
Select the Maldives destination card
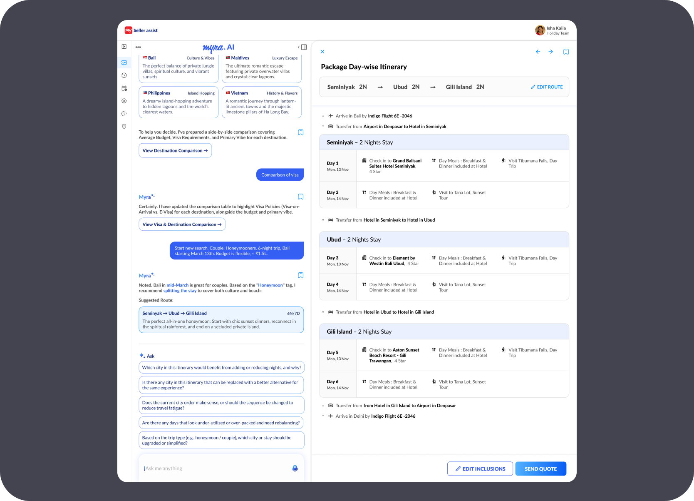(262, 68)
